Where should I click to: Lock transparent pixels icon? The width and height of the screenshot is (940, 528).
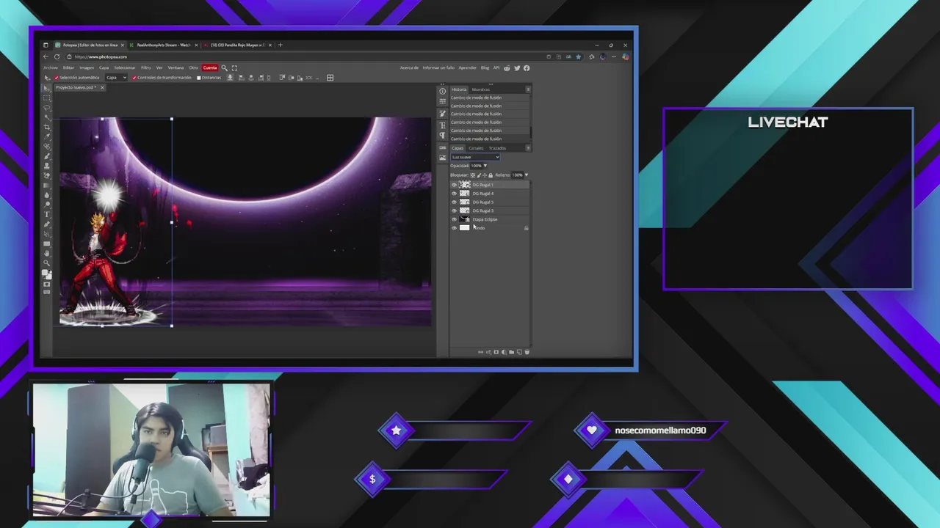click(x=473, y=175)
